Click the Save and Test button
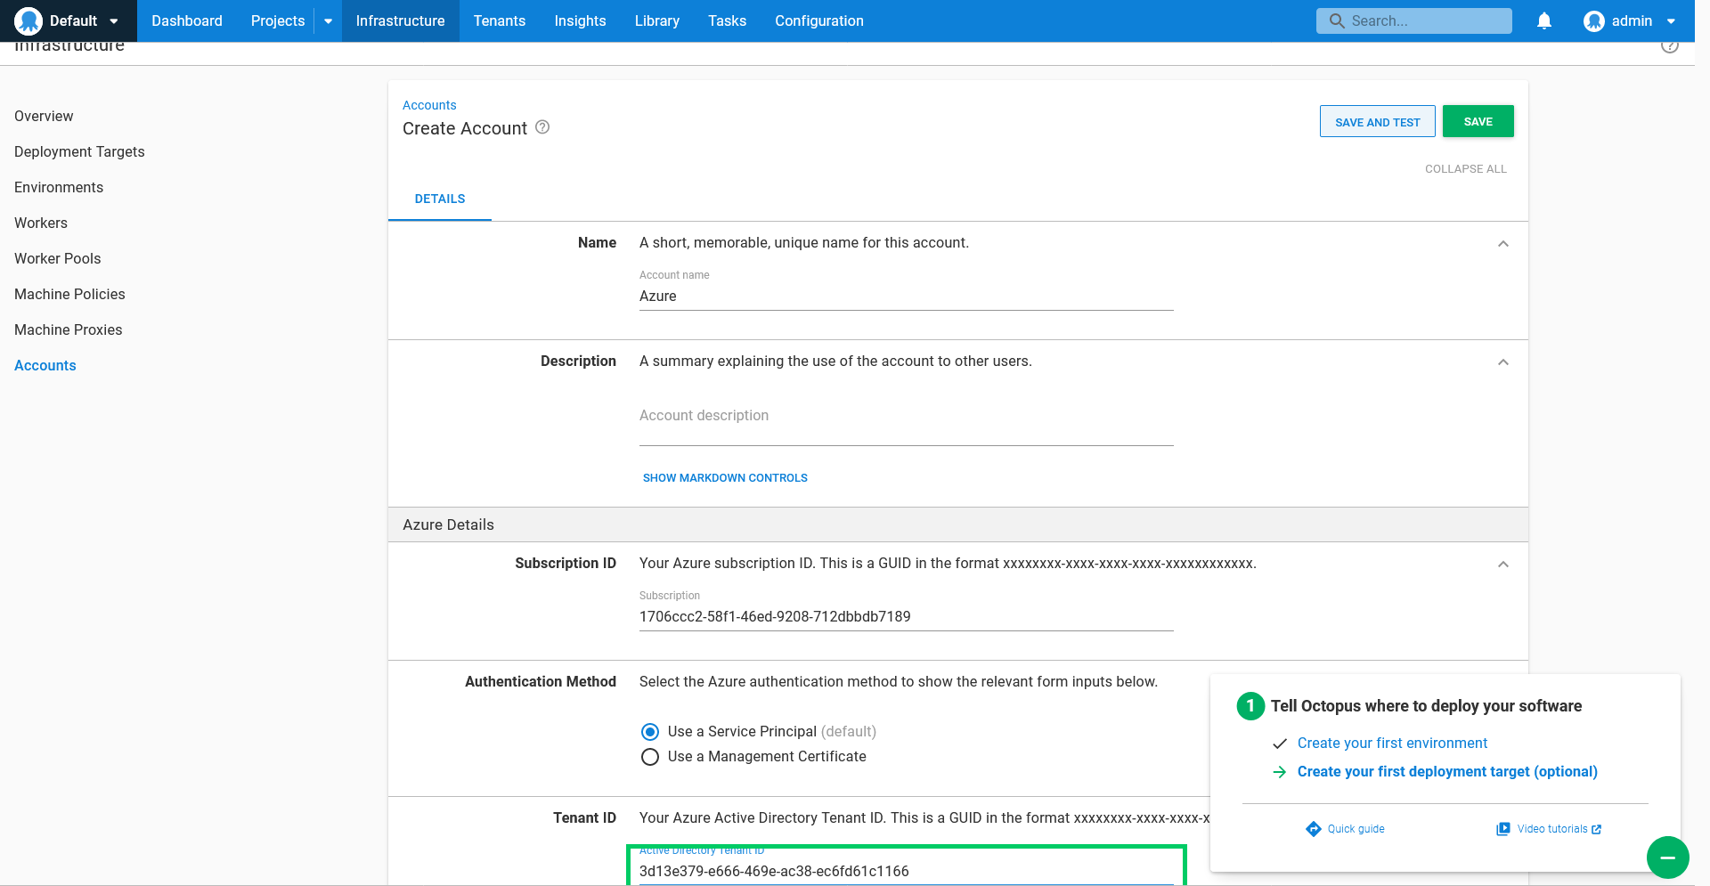The height and width of the screenshot is (886, 1710). point(1377,121)
